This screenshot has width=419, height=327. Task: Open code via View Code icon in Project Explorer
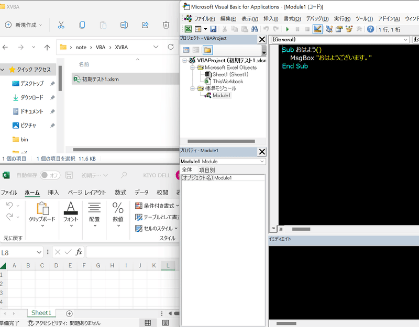(186, 49)
